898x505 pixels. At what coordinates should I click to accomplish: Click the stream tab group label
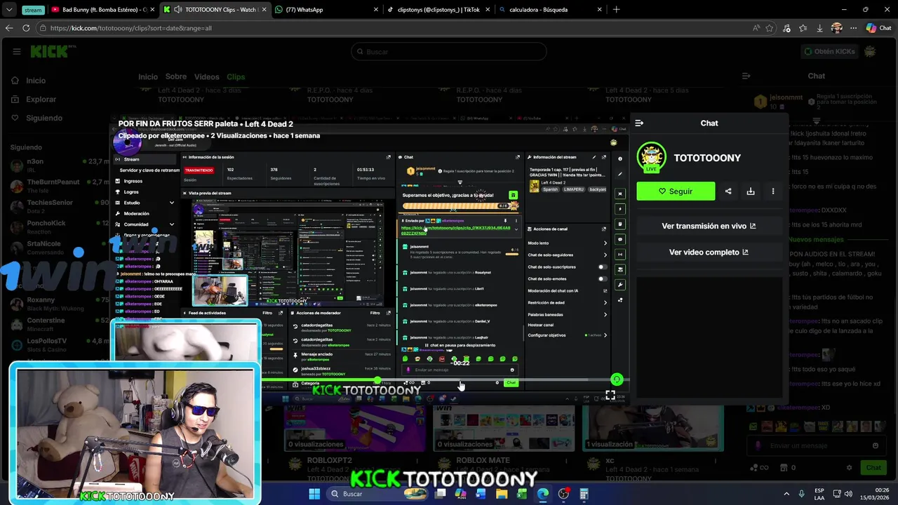[32, 10]
